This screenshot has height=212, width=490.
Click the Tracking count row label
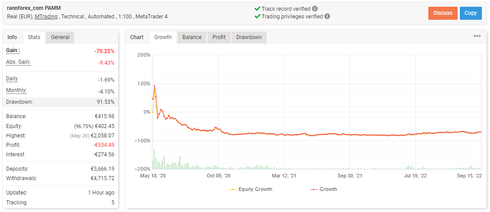click(x=16, y=202)
